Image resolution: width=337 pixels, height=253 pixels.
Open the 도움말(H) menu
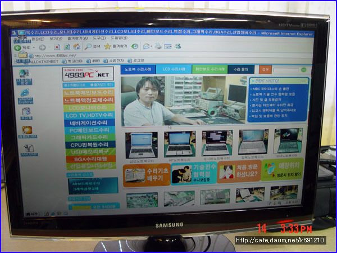point(119,38)
